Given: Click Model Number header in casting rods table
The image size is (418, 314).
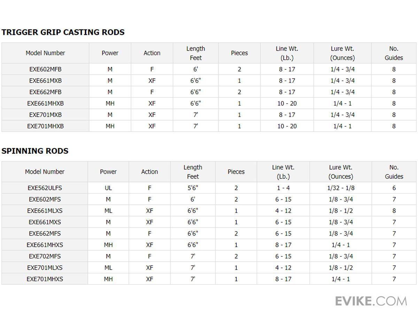Looking at the screenshot, I should pos(45,53).
